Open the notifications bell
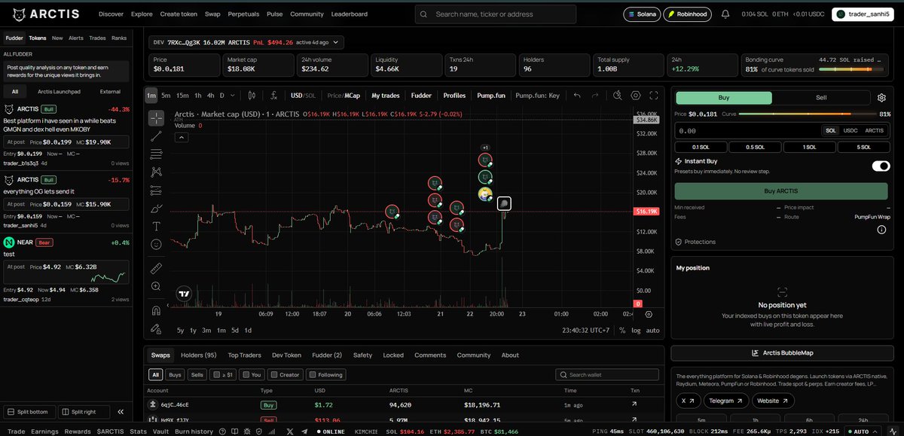 click(725, 14)
